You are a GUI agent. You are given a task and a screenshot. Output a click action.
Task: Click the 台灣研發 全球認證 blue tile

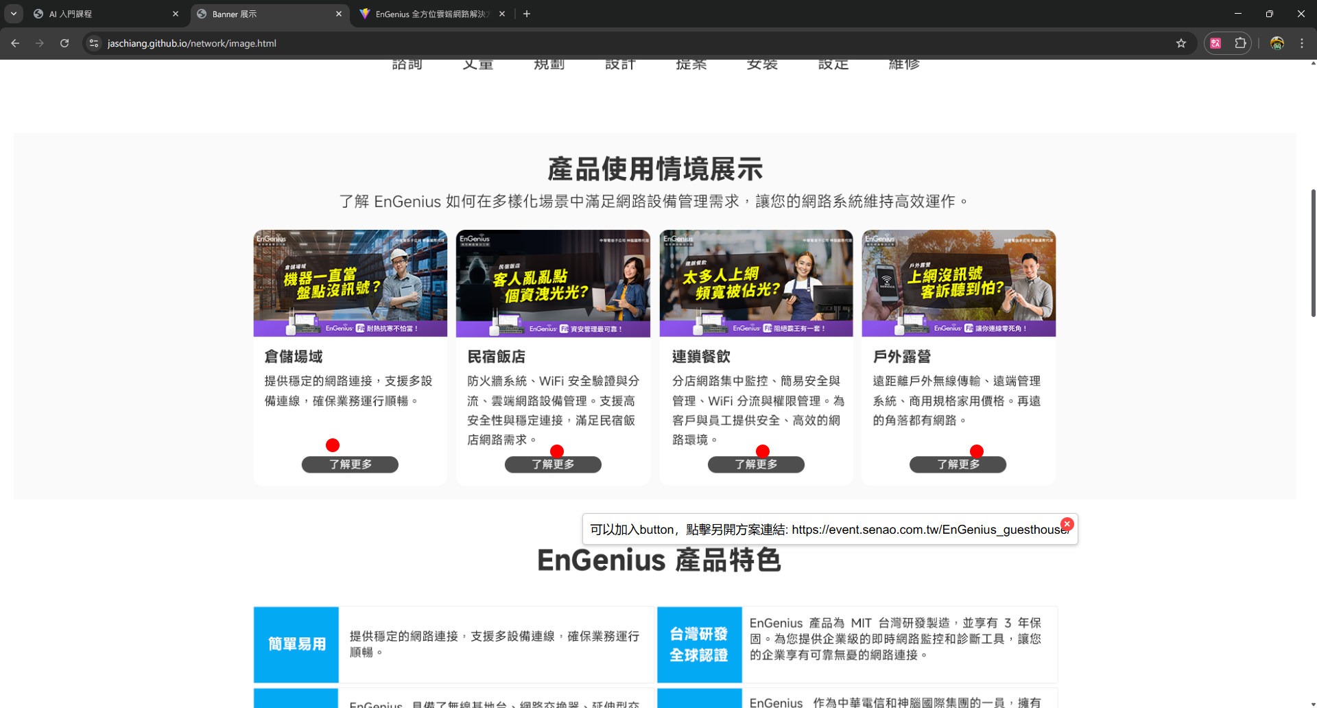click(x=699, y=644)
